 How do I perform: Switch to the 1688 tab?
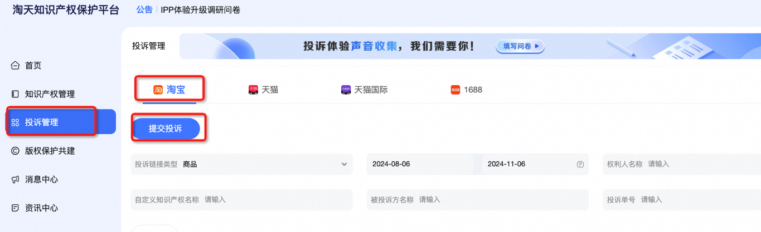[x=467, y=90]
